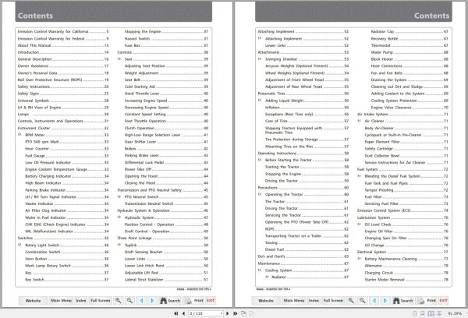Expand marker beside RPM Meter entry
This screenshot has height=318, width=468.
tap(20, 135)
